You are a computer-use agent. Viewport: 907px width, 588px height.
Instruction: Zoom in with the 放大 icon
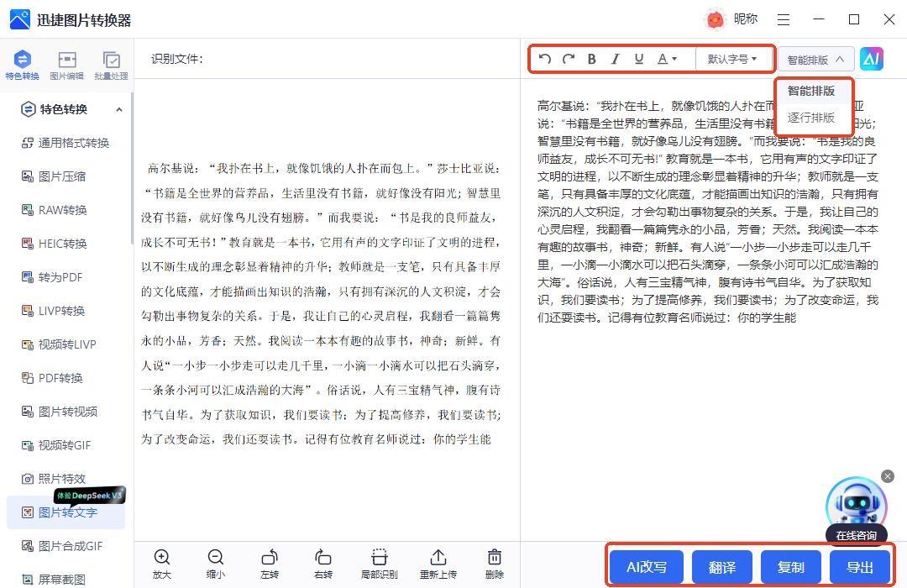(x=162, y=564)
